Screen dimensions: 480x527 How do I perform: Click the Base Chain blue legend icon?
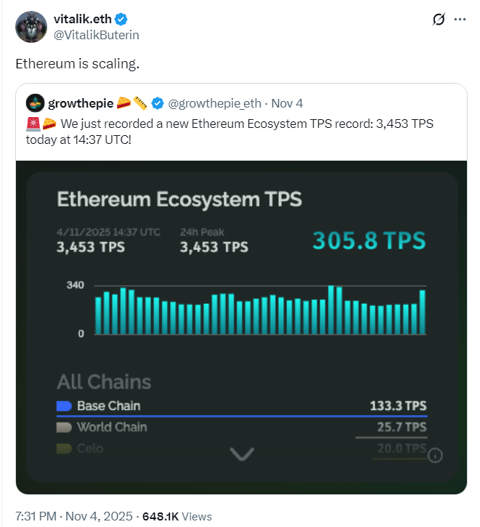click(64, 406)
